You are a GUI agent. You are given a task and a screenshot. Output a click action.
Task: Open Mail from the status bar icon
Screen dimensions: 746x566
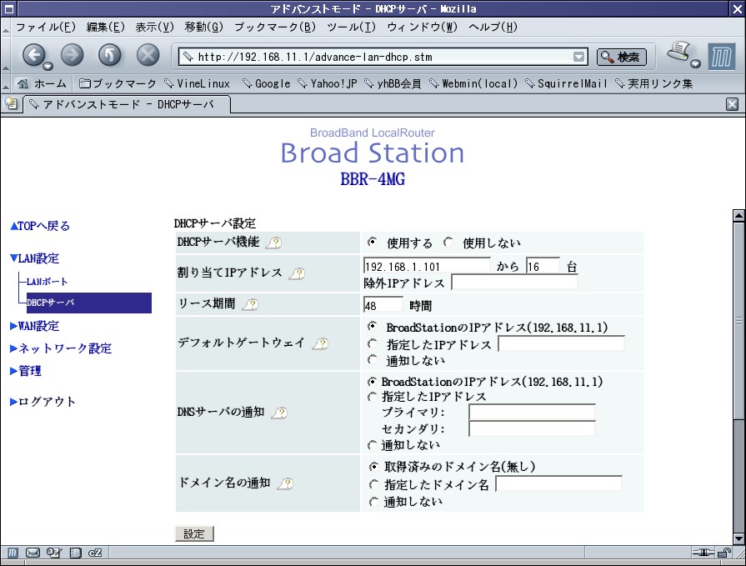click(x=33, y=552)
